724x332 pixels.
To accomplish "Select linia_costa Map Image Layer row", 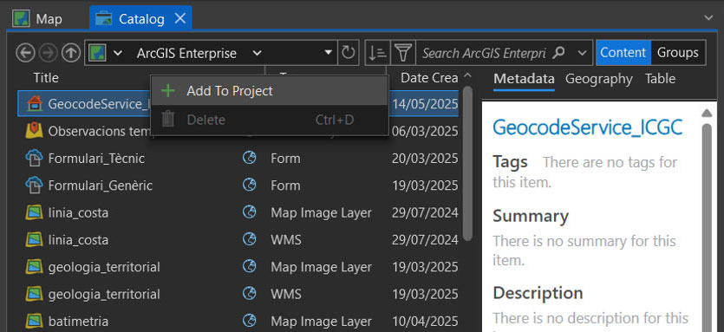I will 238,213.
